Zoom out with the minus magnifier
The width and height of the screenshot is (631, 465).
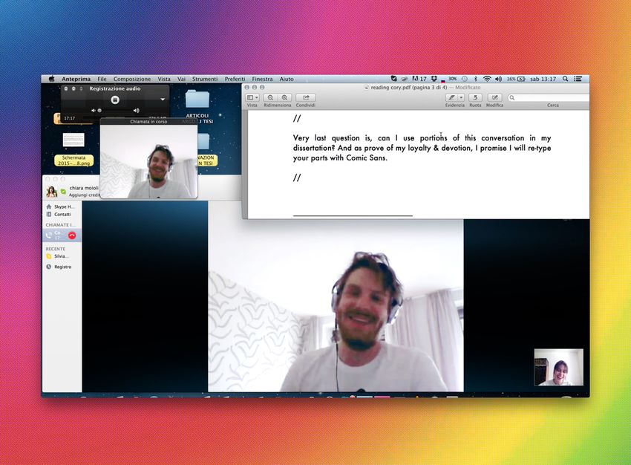(270, 97)
